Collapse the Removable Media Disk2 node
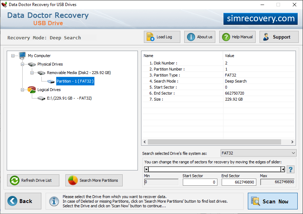This screenshot has width=303, height=214. click(32, 73)
